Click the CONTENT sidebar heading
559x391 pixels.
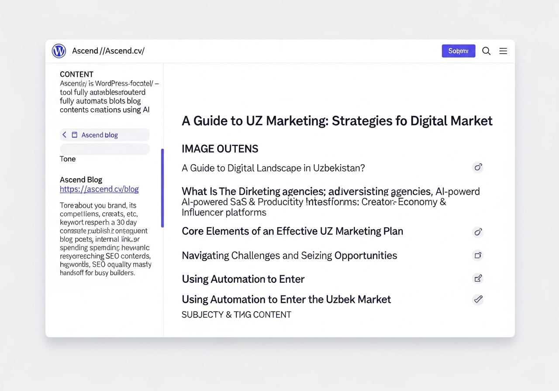point(76,74)
